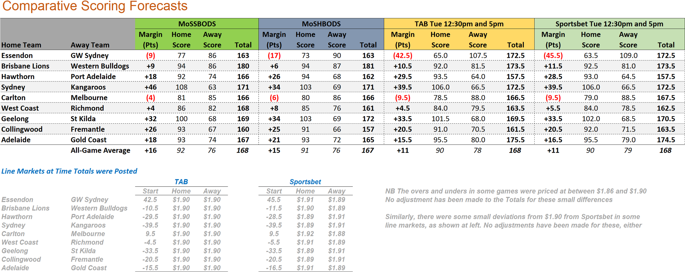This screenshot has height=272, width=685.
Task: Click Collingwood in the main forecast table
Action: point(22,129)
